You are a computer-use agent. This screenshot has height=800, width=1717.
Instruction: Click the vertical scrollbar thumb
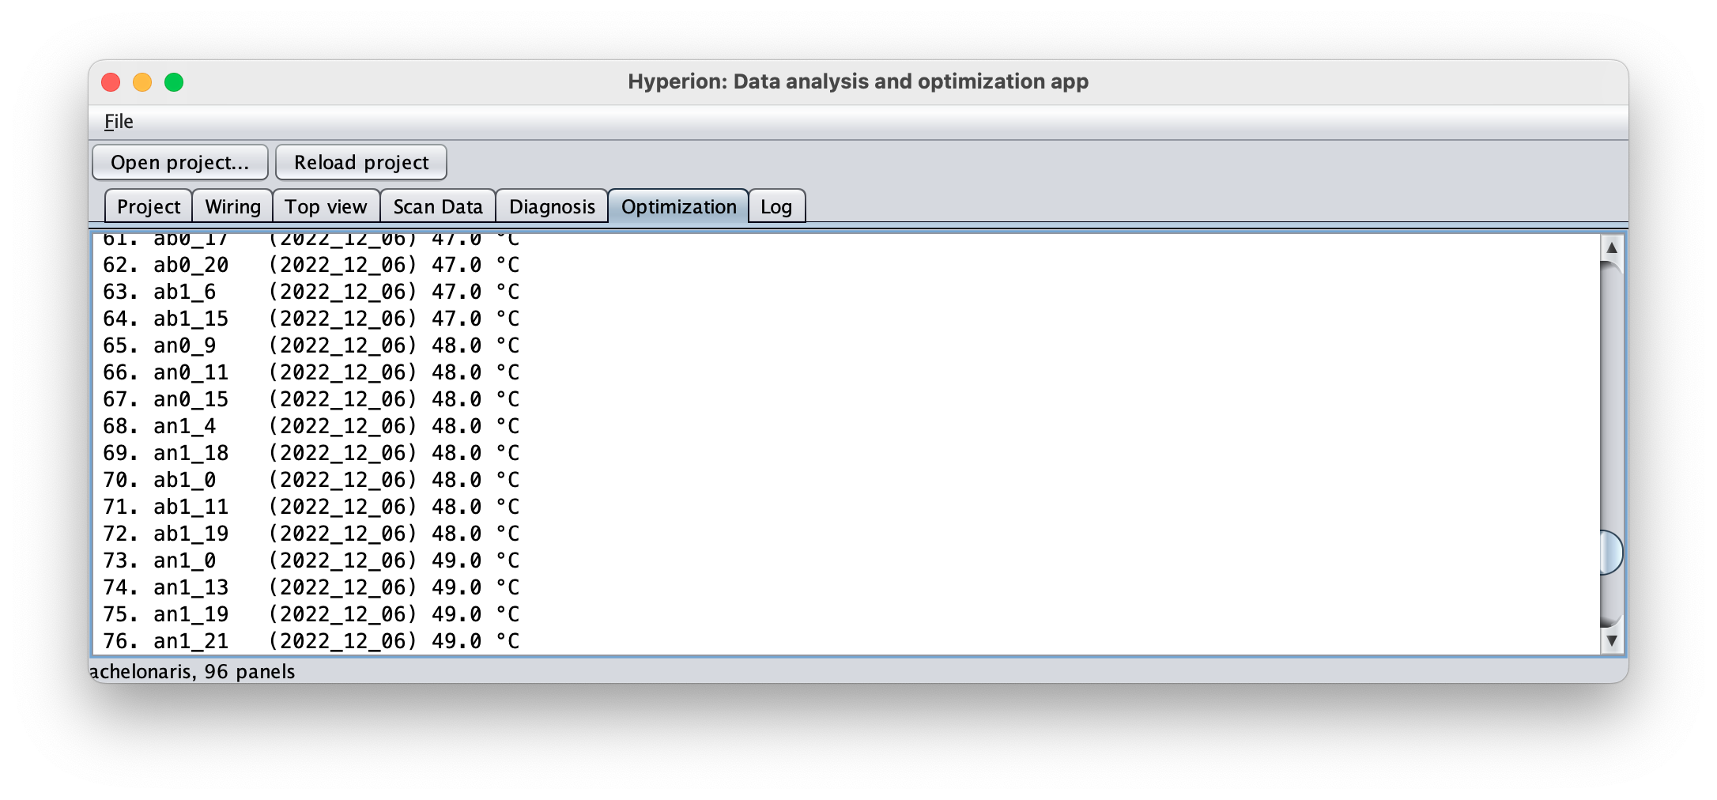[x=1611, y=552]
